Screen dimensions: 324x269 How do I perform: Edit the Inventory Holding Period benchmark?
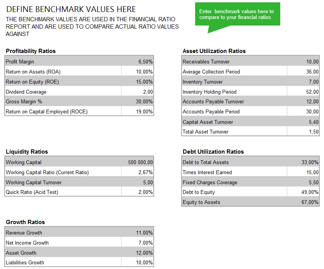[x=303, y=92]
